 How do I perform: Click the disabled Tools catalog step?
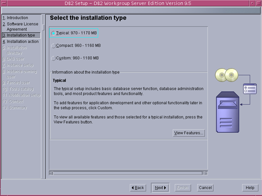coord(18,89)
